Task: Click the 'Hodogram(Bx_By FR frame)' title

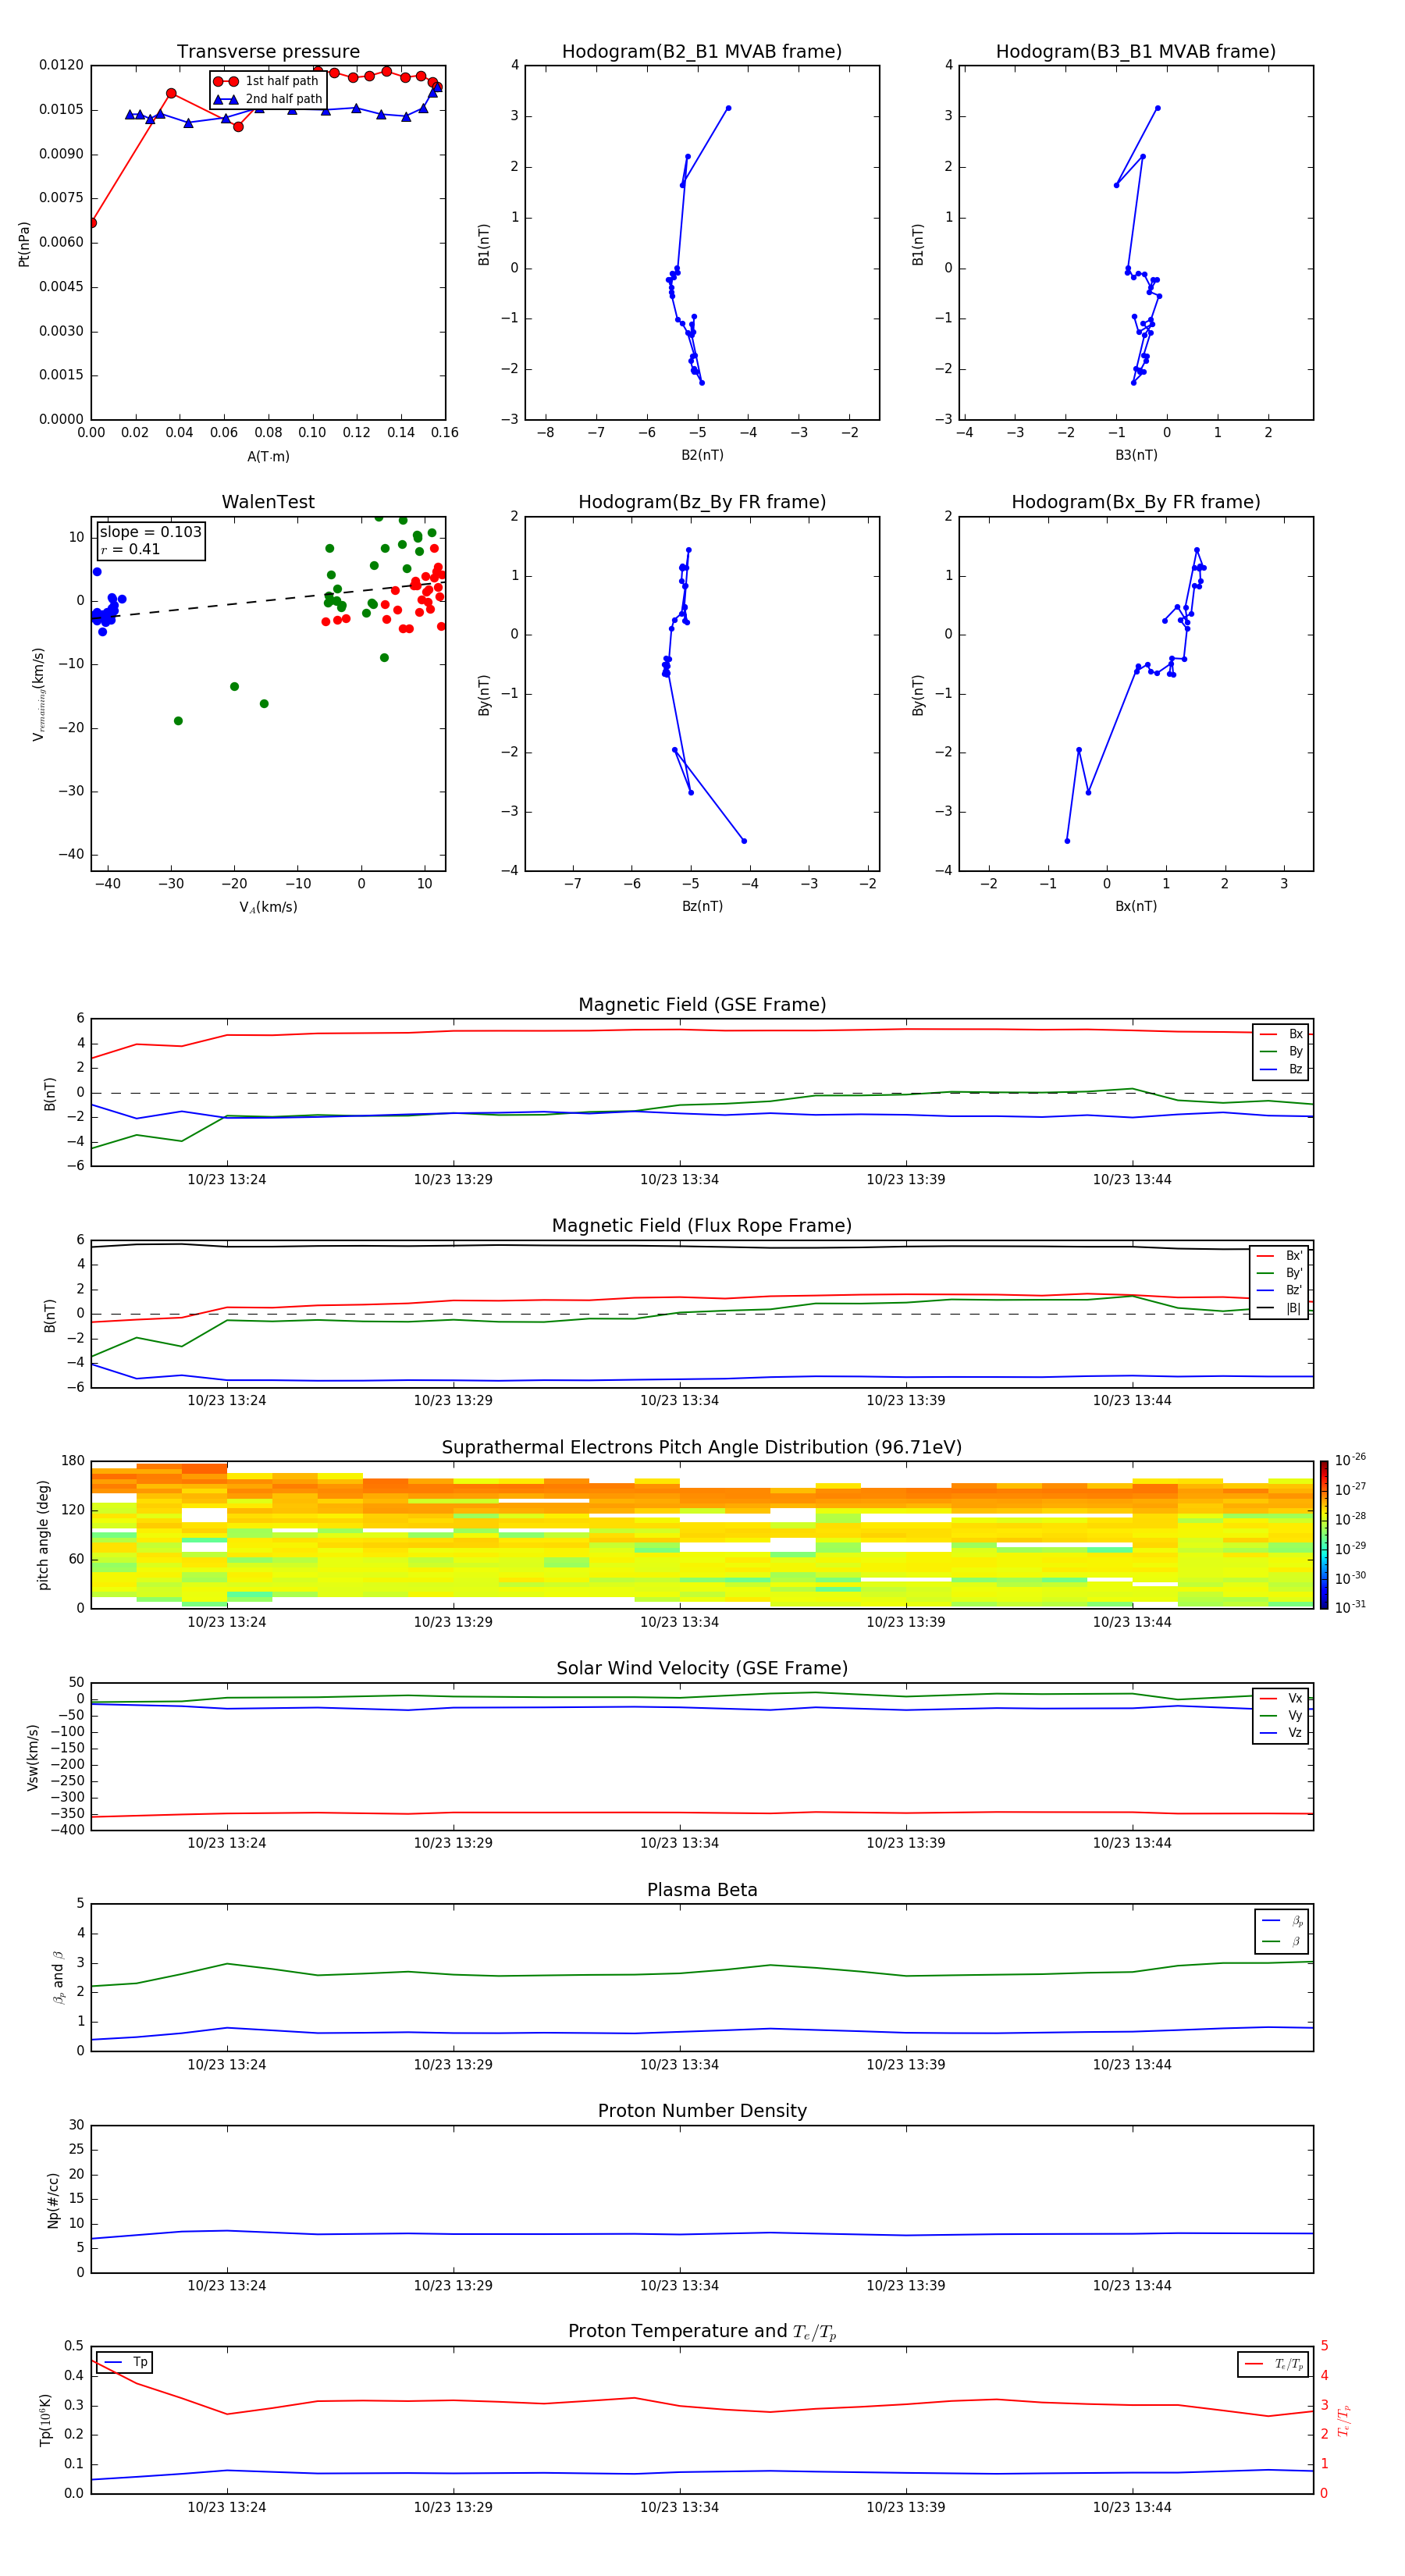Action: [1136, 502]
